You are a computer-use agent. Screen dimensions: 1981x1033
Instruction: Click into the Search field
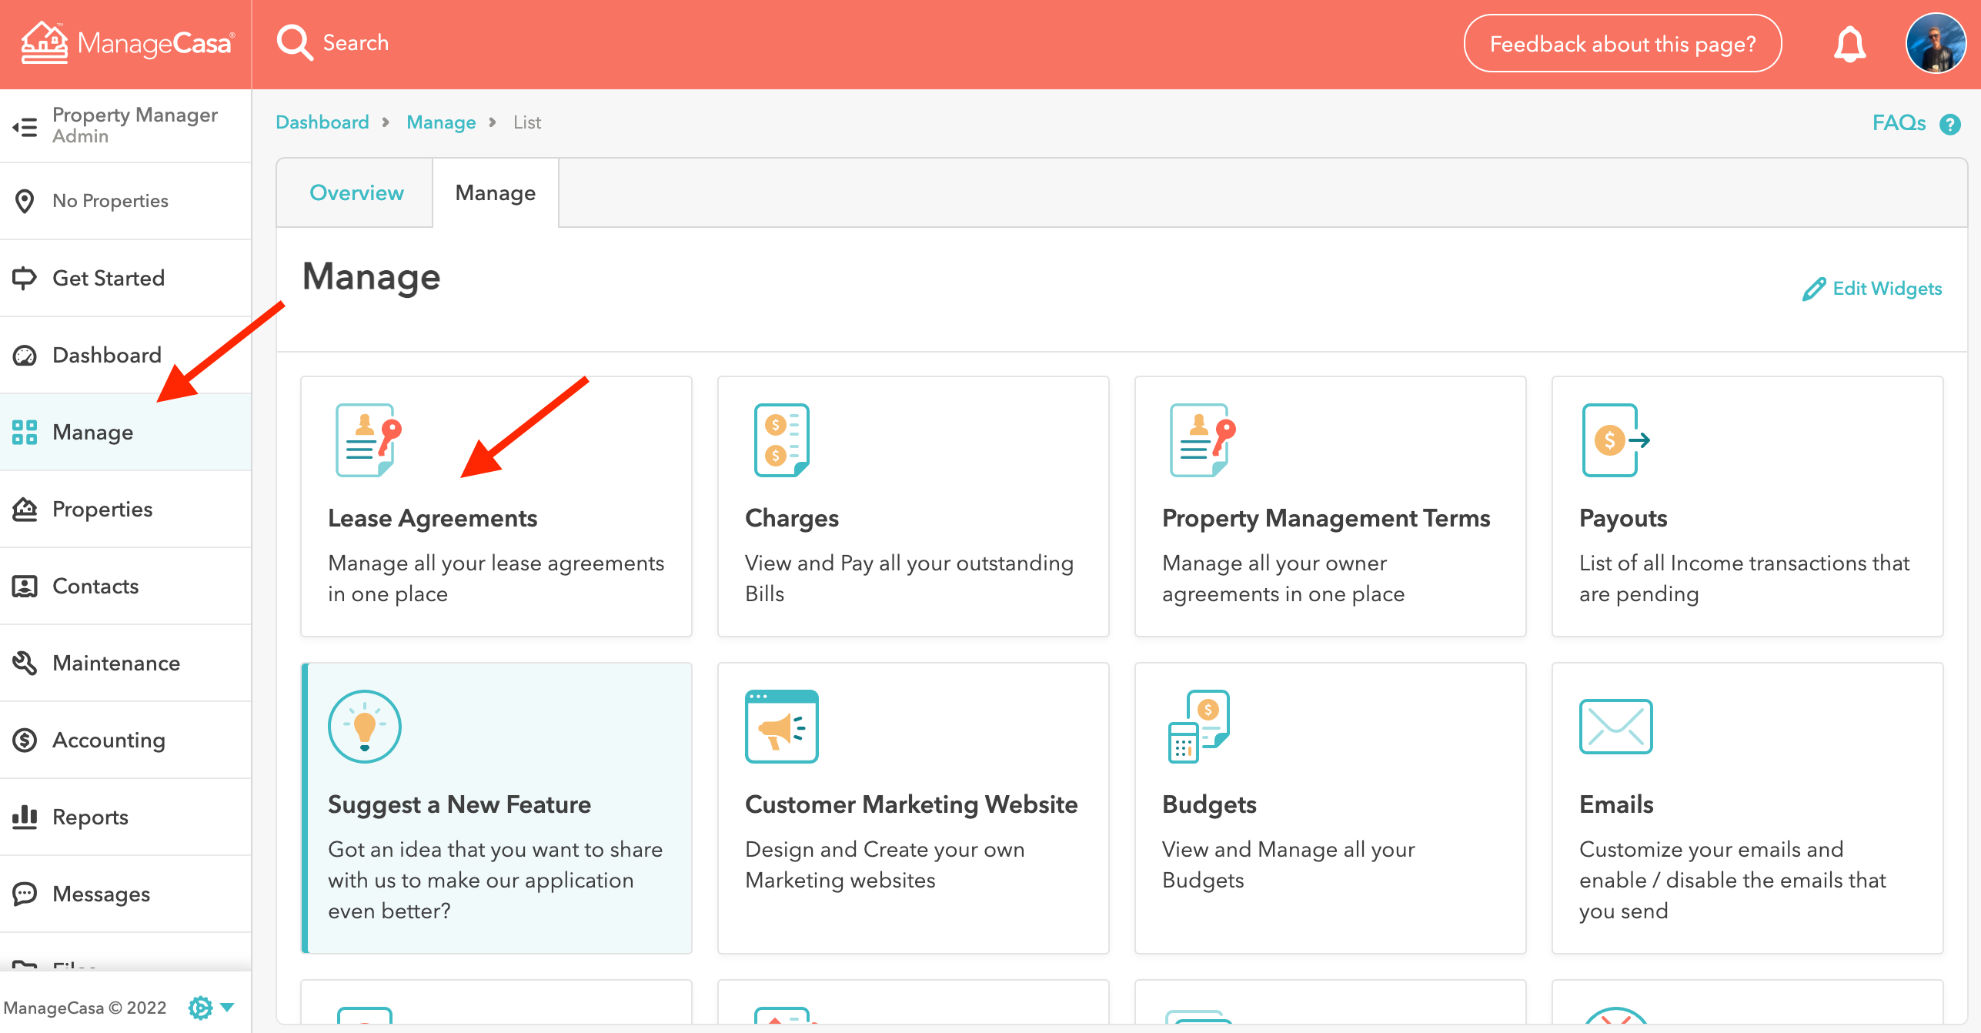(x=356, y=43)
